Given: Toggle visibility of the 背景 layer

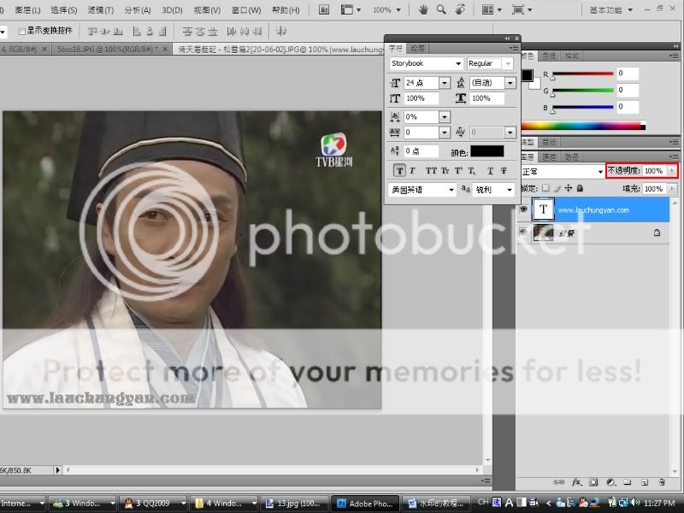Looking at the screenshot, I should (523, 233).
